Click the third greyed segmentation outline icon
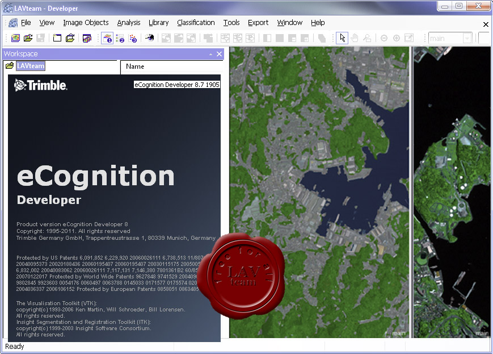Viewport: 493px width, 354px height. [250, 39]
